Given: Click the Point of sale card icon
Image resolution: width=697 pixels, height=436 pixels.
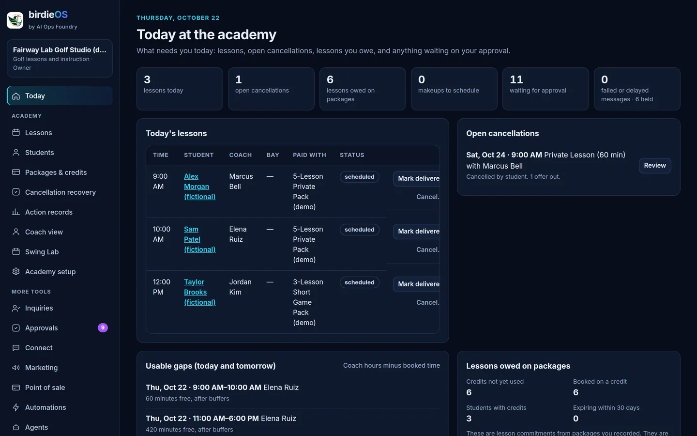Looking at the screenshot, I should click(16, 388).
